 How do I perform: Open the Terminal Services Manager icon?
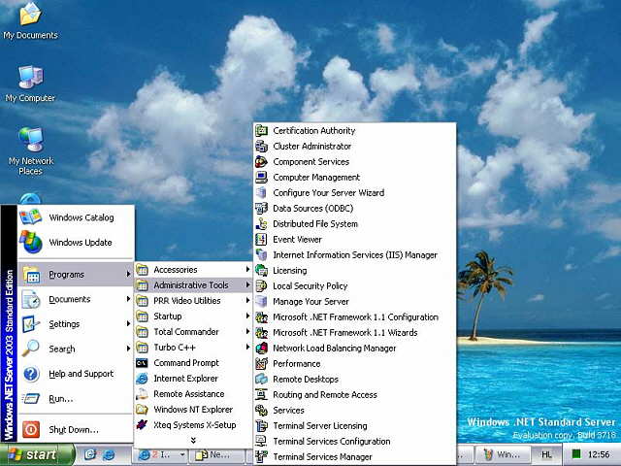tap(261, 457)
